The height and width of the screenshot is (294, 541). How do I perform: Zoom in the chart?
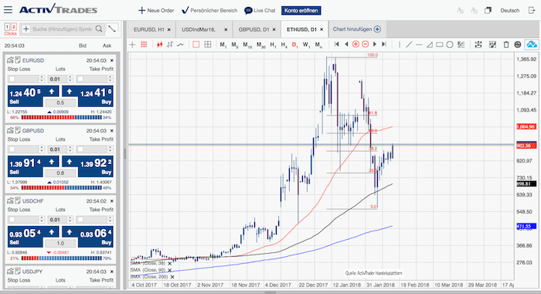pos(356,44)
